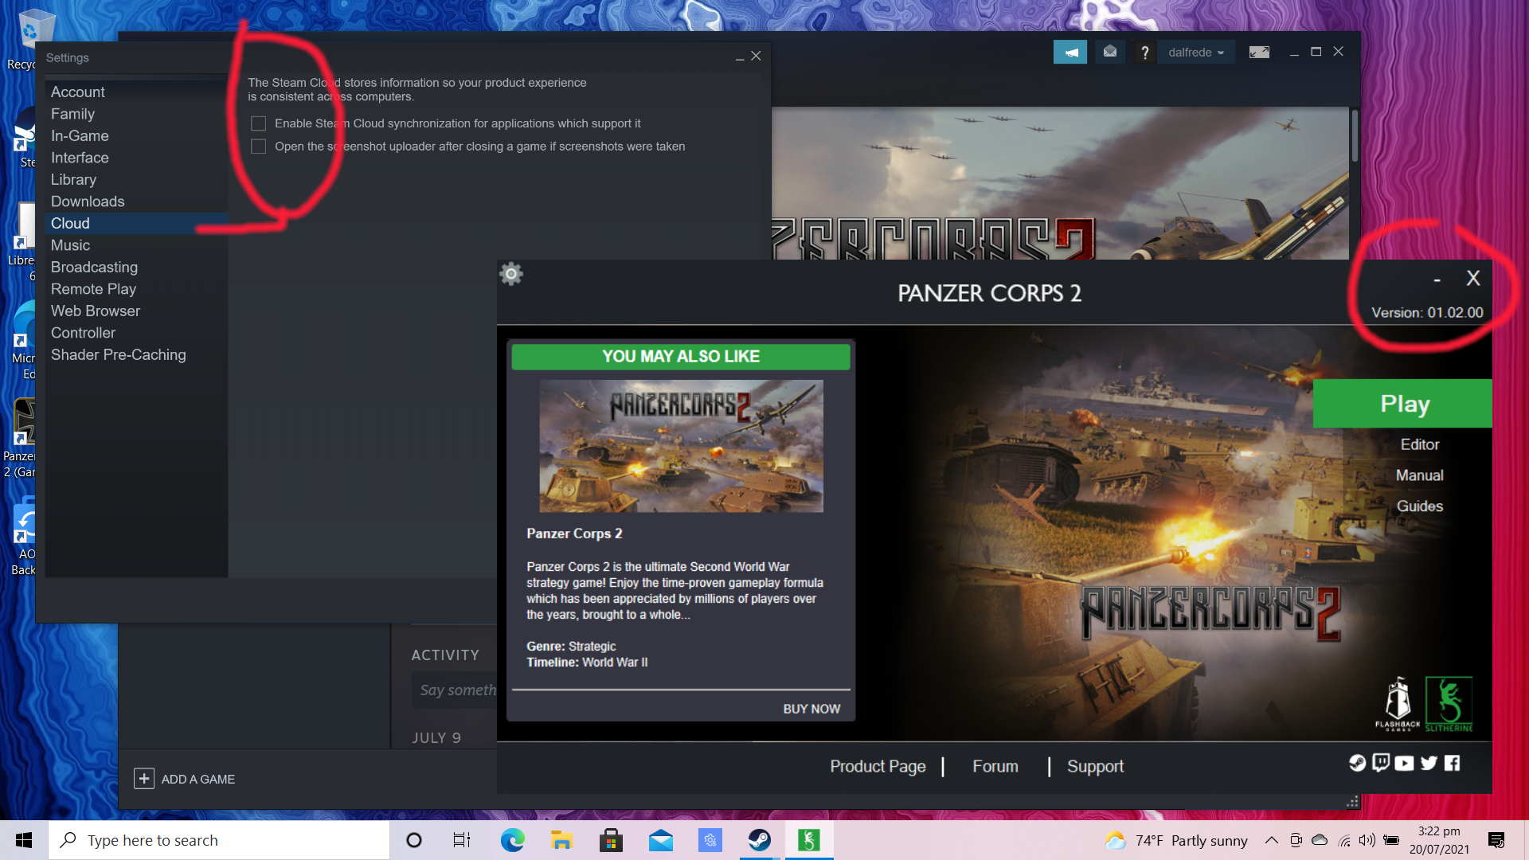Open Microsoft Store from taskbar
1529x860 pixels.
tap(611, 840)
